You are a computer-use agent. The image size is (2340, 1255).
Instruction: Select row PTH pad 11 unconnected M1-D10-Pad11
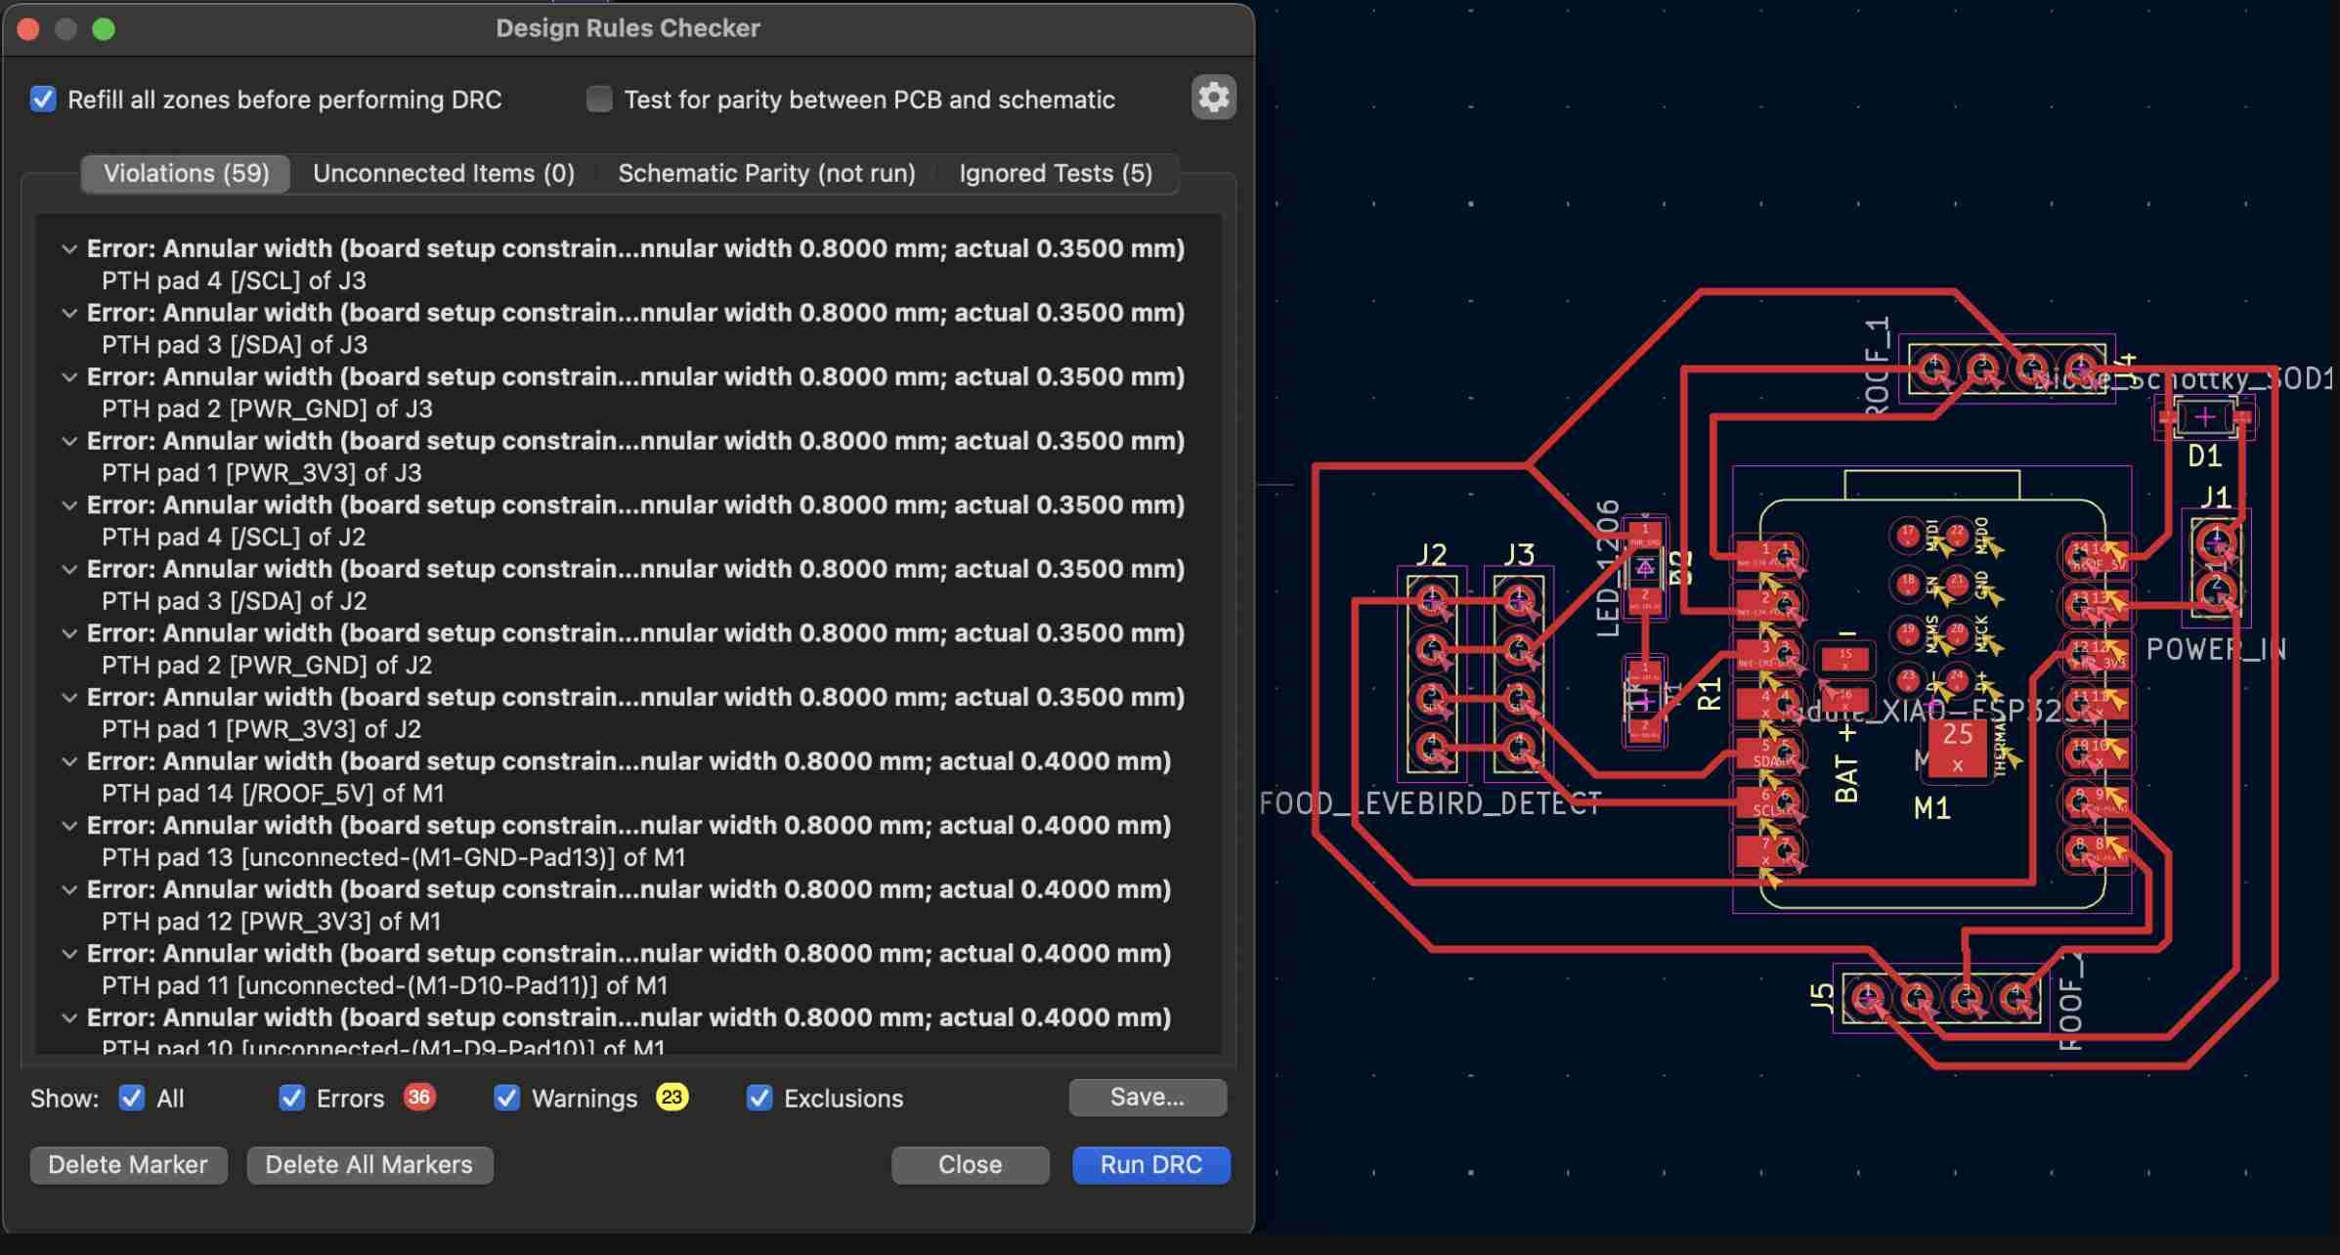(628, 985)
